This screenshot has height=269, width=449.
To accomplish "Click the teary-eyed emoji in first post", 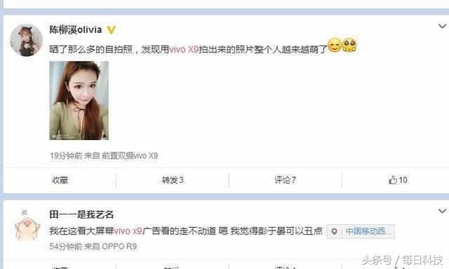I will pyautogui.click(x=349, y=45).
